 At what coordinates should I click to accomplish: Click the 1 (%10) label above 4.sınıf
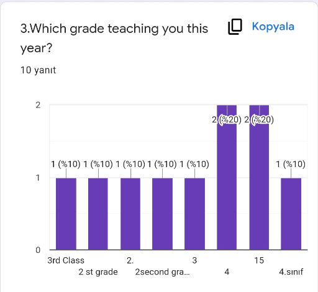click(291, 164)
